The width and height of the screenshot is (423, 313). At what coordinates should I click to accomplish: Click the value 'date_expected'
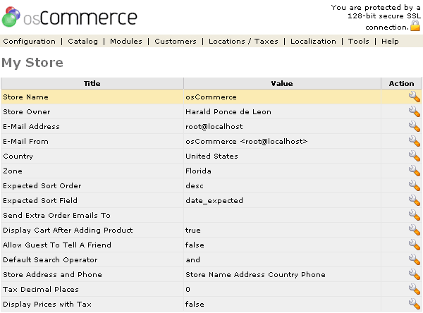(x=214, y=200)
